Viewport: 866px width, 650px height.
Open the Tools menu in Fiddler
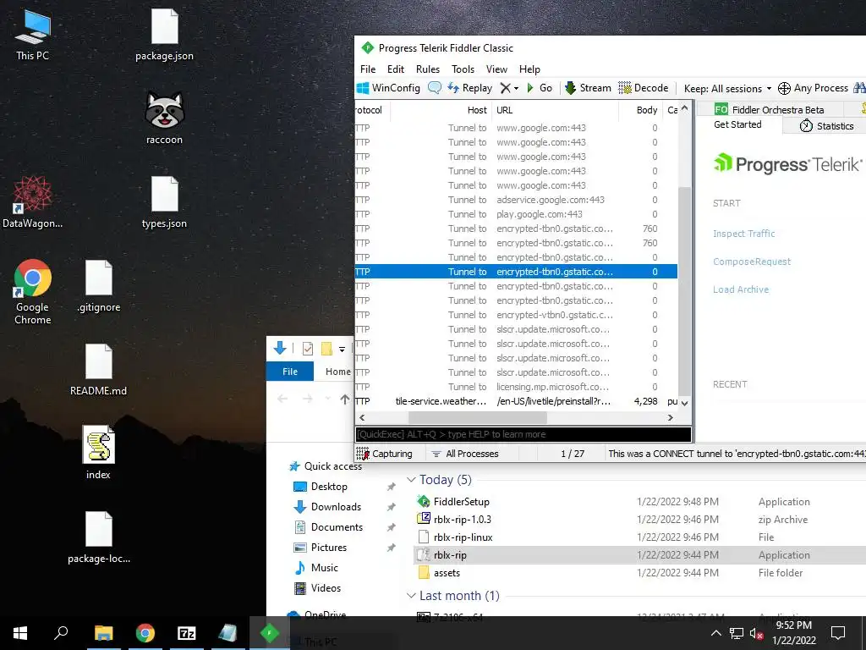click(x=463, y=69)
